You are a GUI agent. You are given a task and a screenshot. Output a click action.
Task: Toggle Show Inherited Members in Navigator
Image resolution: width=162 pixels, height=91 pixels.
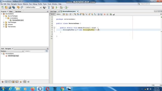3,82
